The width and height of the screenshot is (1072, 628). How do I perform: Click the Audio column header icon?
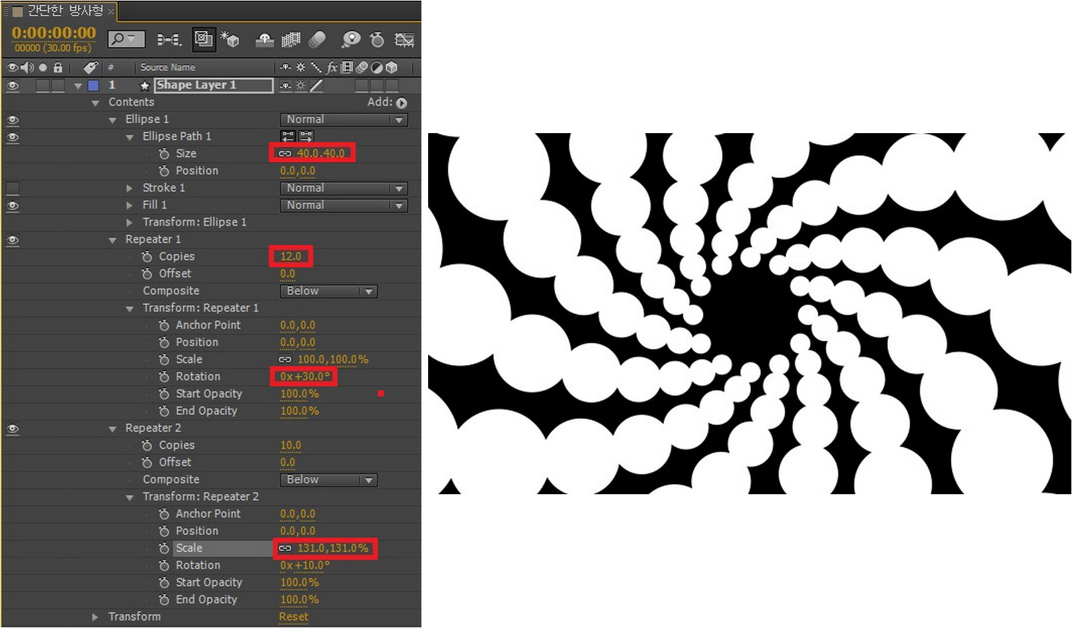coord(27,67)
